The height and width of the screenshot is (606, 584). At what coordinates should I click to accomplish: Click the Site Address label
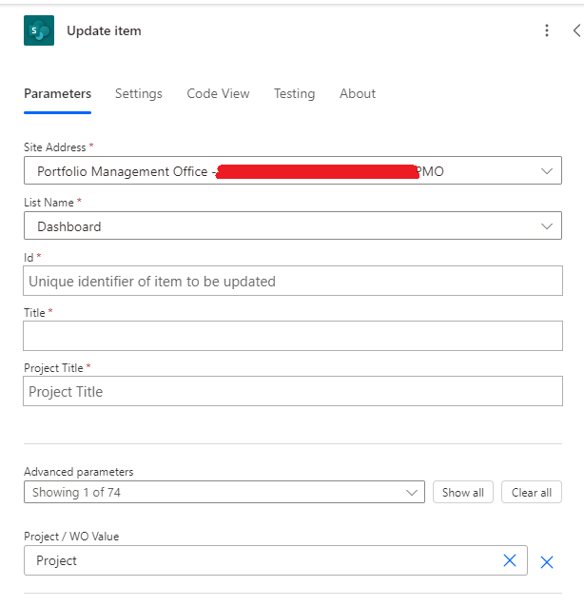point(55,147)
